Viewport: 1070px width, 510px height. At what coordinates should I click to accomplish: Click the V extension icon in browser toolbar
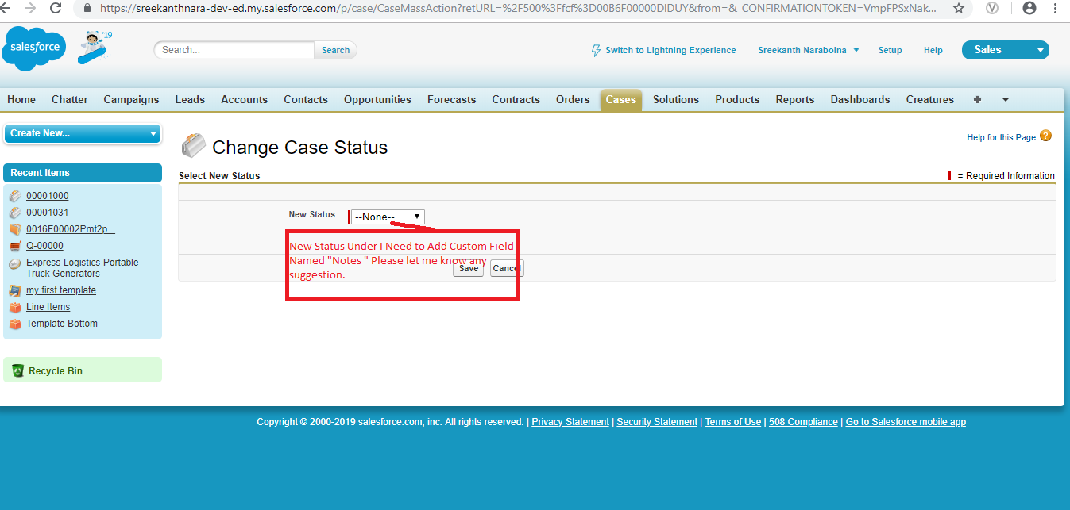click(x=992, y=9)
